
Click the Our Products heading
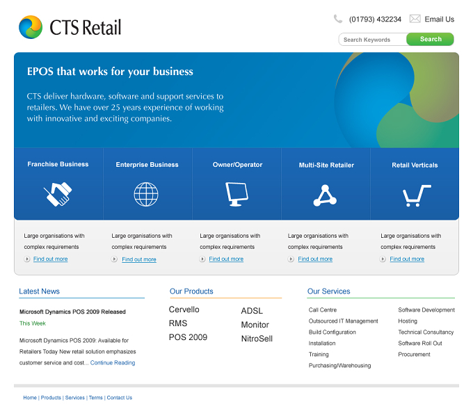click(x=191, y=291)
